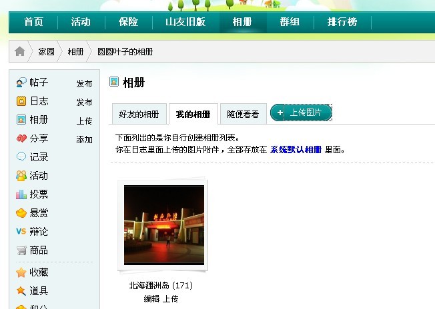Click 发布 next to 日志
Image resolution: width=435 pixels, height=309 pixels.
tap(84, 102)
